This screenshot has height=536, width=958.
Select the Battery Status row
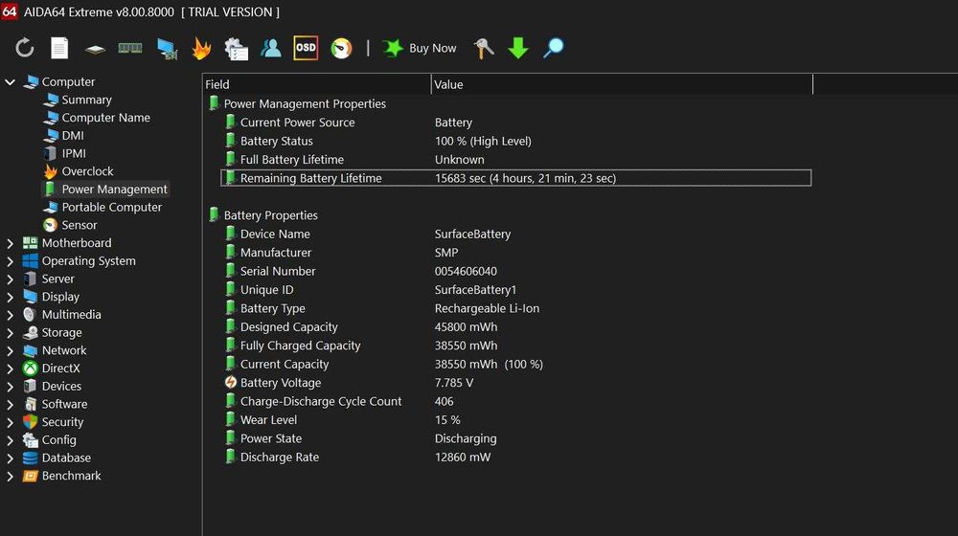[x=516, y=141]
